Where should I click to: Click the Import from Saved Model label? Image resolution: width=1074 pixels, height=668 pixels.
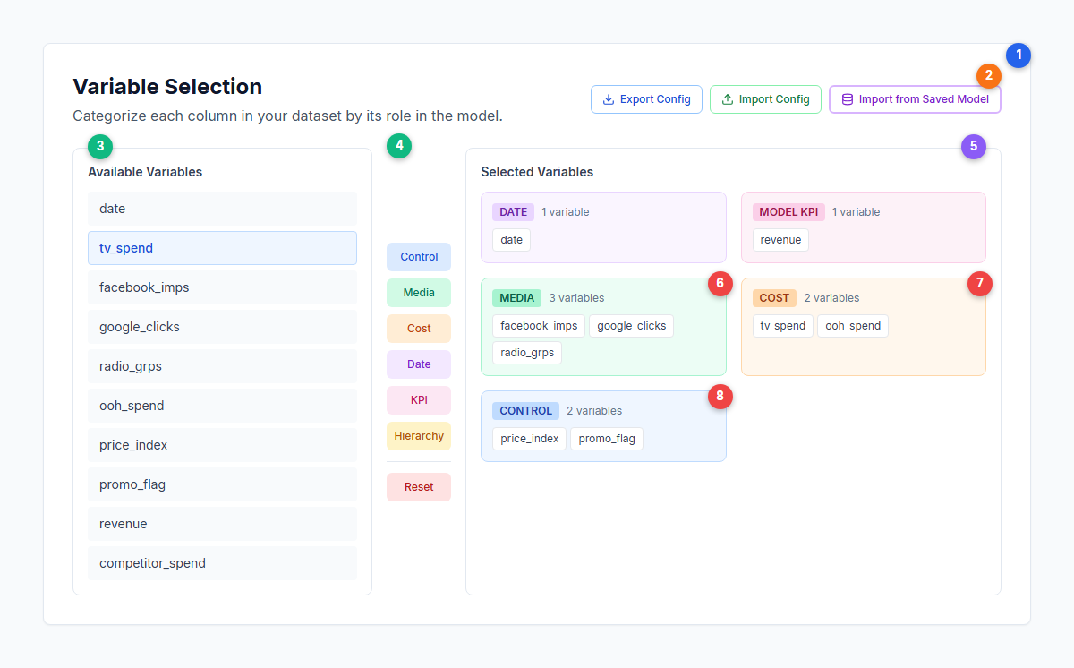pos(924,99)
